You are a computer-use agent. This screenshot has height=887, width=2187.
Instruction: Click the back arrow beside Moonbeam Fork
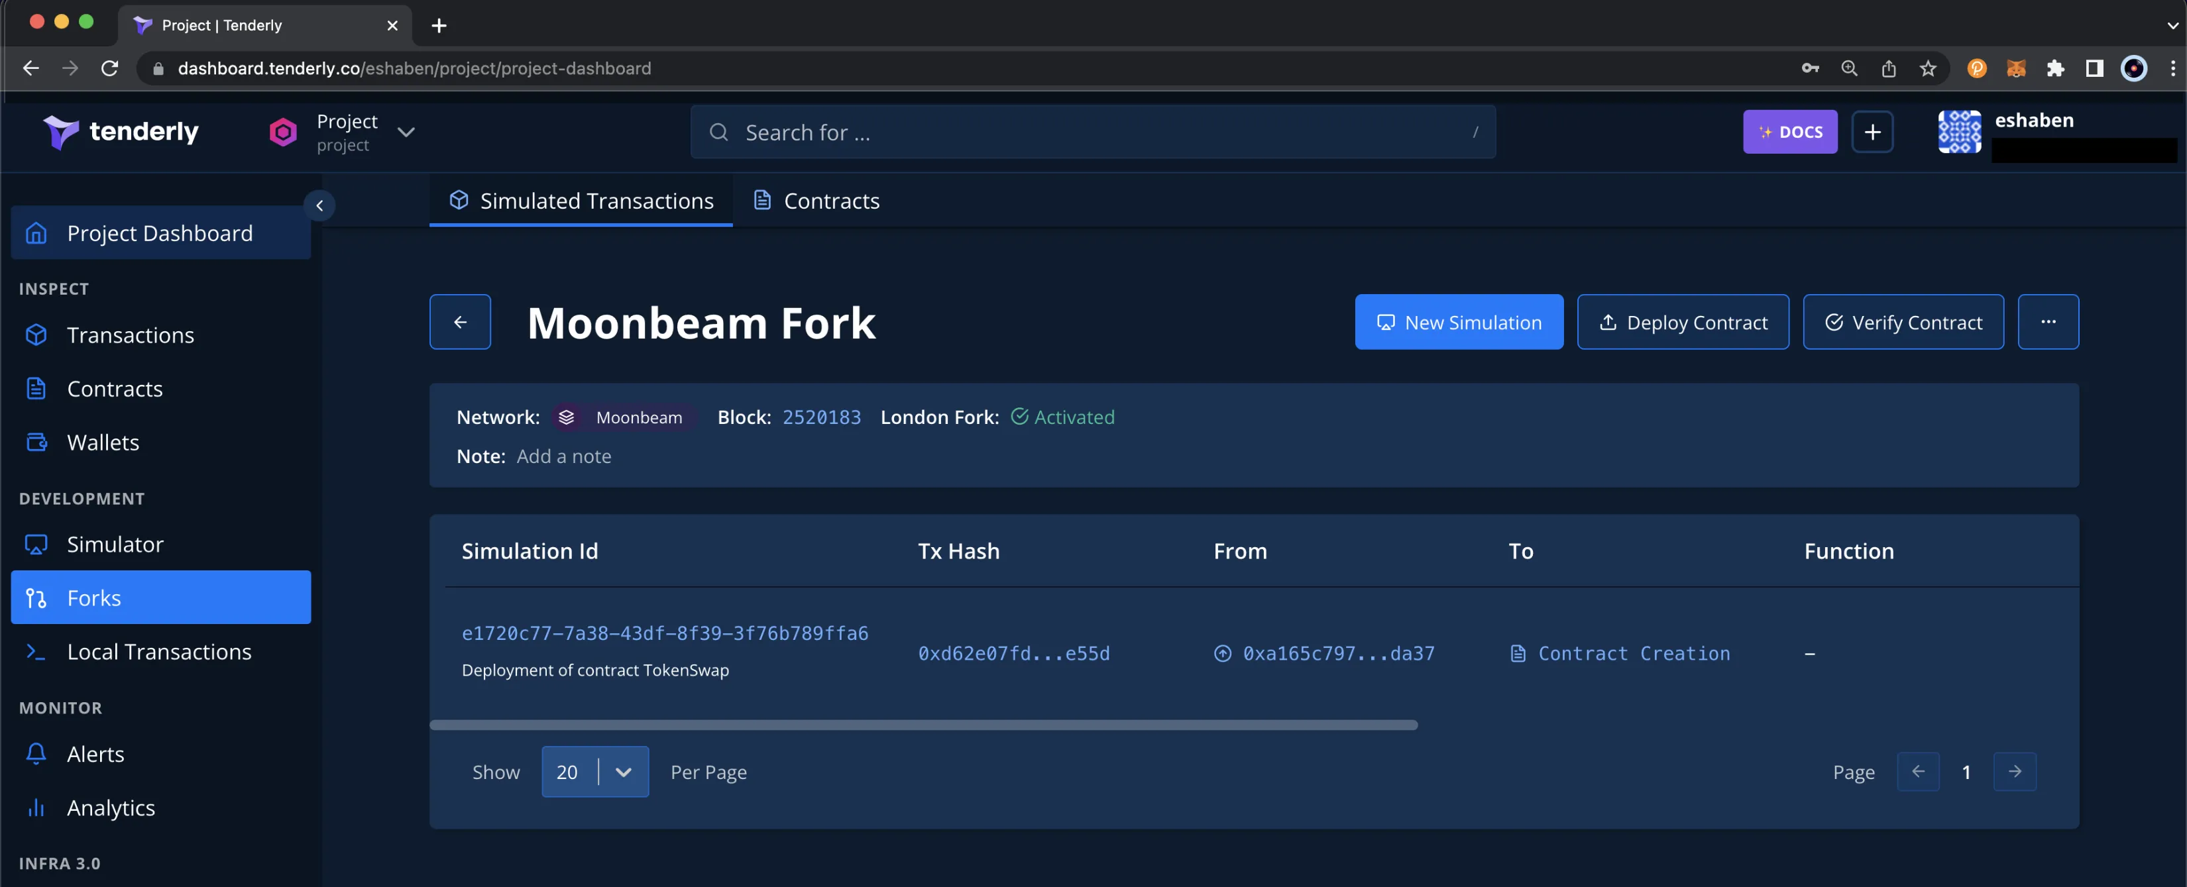[x=460, y=322]
